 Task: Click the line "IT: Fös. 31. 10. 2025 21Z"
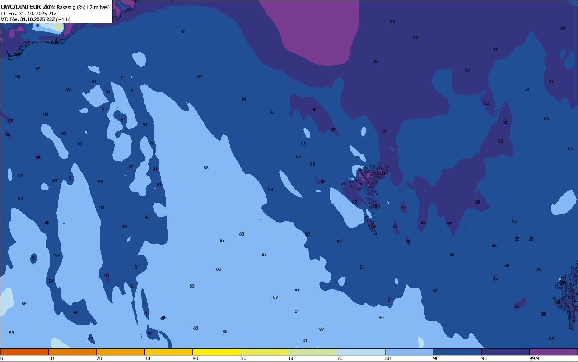click(29, 14)
